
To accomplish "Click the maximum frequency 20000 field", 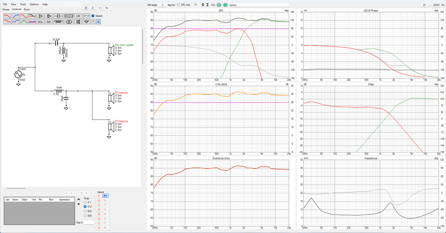I will 436,5.
